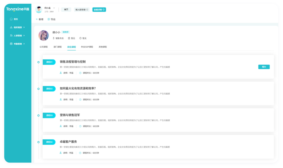Click the clock icon under 胡小小's name
The width and height of the screenshot is (283, 168).
click(81, 38)
